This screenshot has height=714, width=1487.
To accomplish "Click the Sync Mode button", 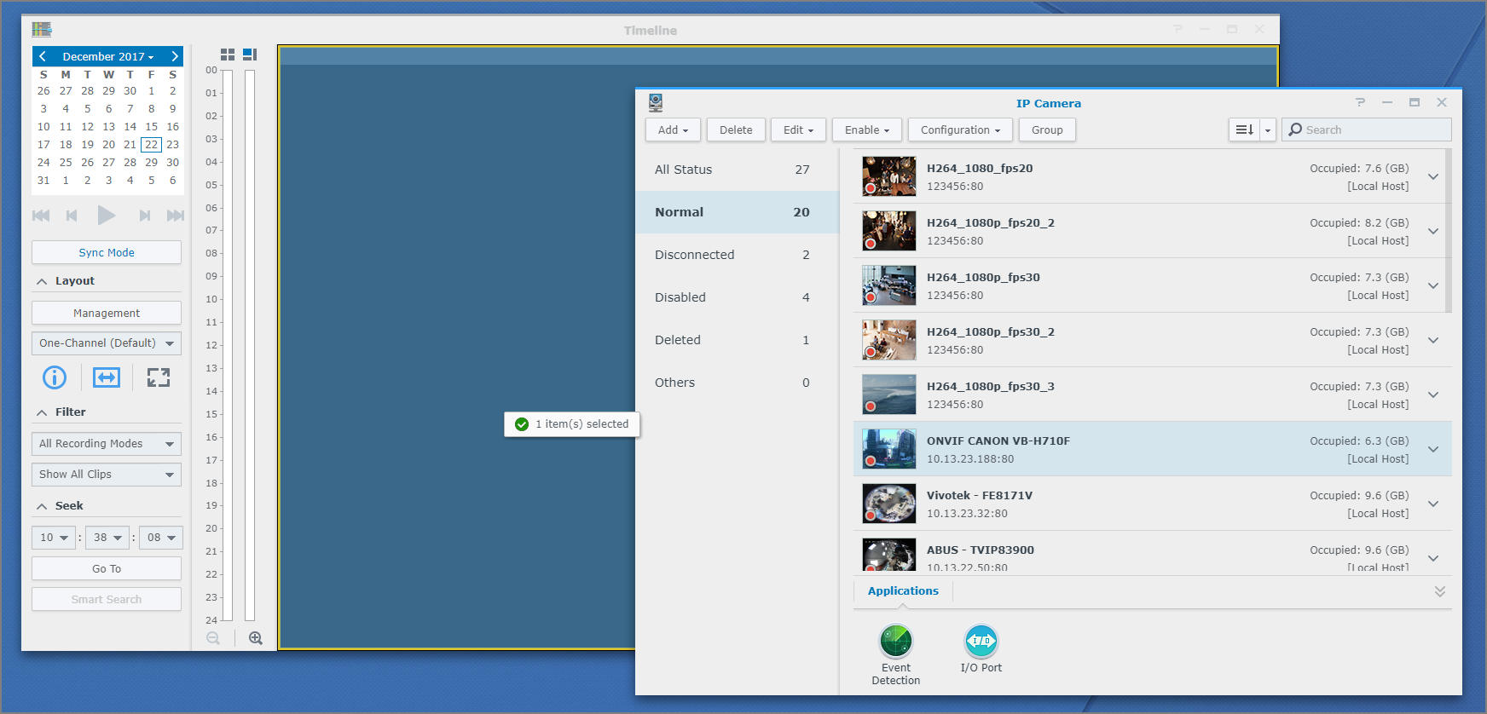I will [107, 253].
